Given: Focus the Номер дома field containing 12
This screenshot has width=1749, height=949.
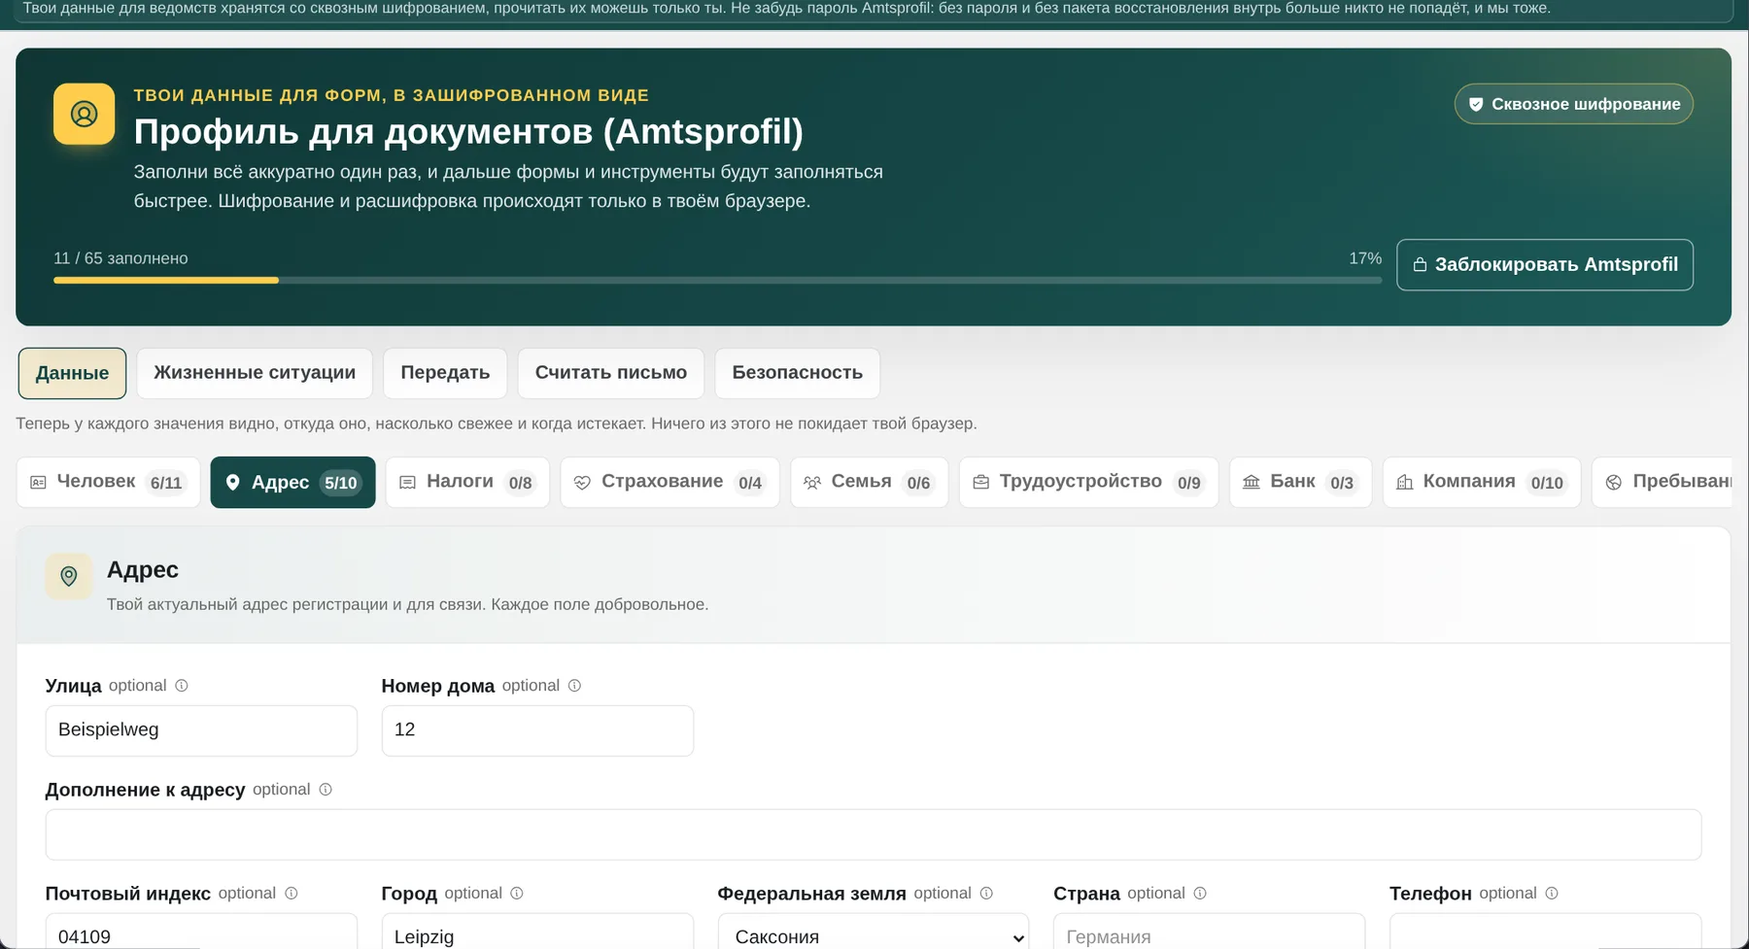Looking at the screenshot, I should pos(537,730).
